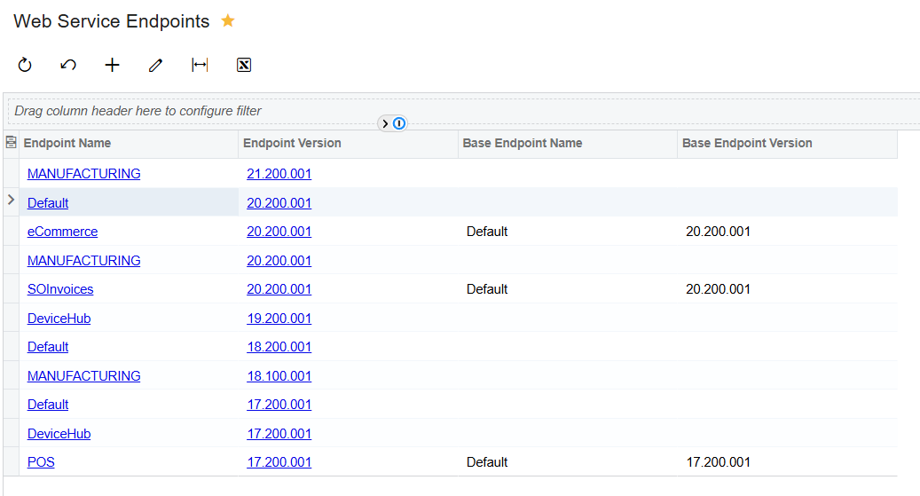Export the grid to Excel
This screenshot has width=920, height=496.
click(x=244, y=65)
